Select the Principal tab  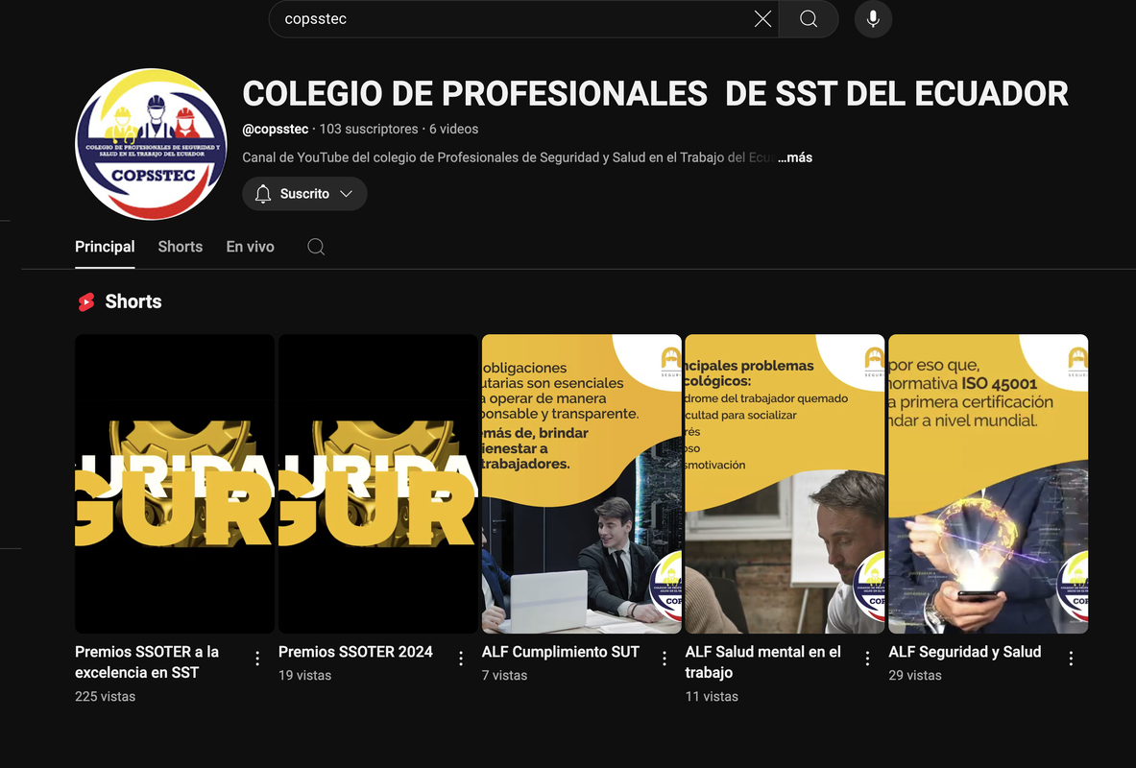pos(105,247)
